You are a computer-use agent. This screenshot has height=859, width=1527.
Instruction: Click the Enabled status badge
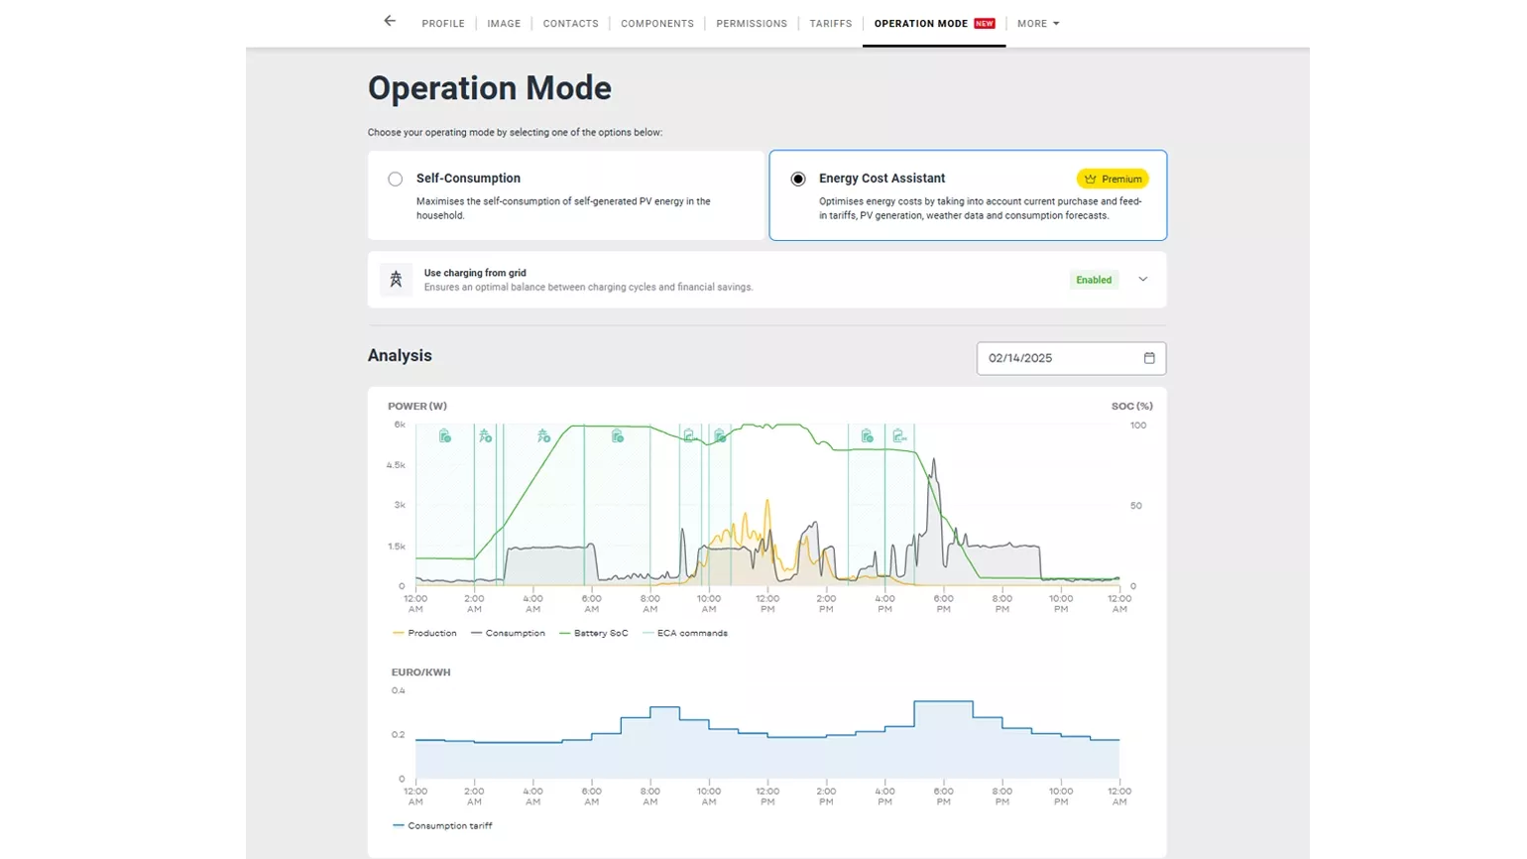(x=1094, y=280)
